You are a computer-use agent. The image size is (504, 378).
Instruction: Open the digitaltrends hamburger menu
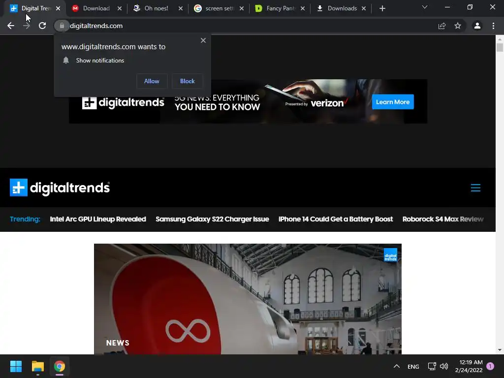[x=475, y=188]
